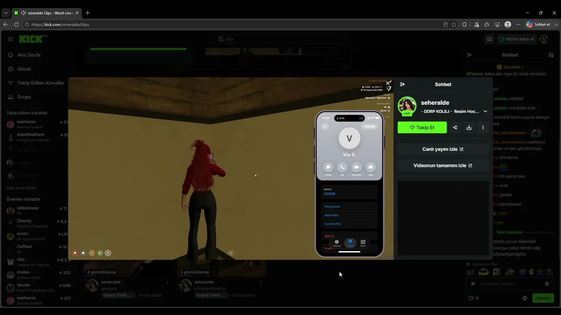The width and height of the screenshot is (561, 315).
Task: Open seheralde's live profile avatar
Action: pyautogui.click(x=407, y=106)
